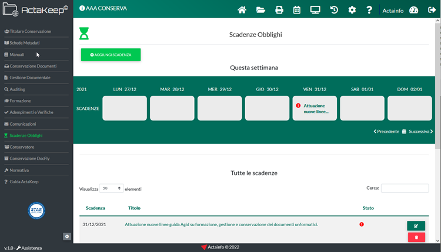This screenshot has height=252, width=441.
Task: Open Conservazione Documenti in the sidebar
Action: click(33, 66)
